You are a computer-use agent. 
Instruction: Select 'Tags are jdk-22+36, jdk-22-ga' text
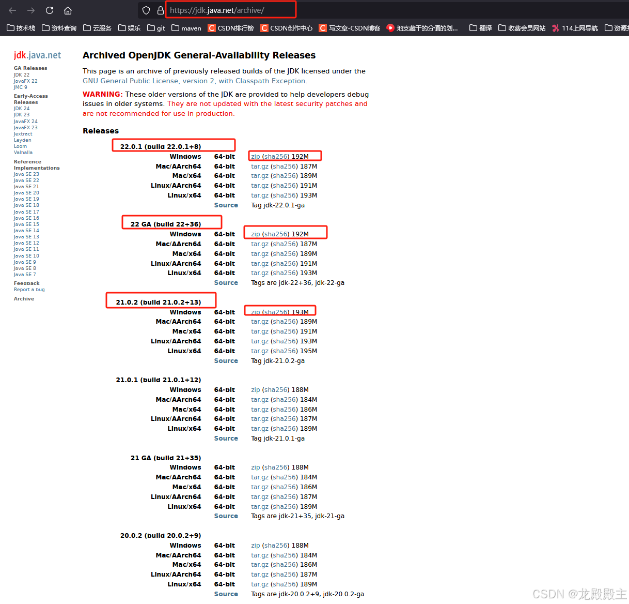tap(298, 283)
